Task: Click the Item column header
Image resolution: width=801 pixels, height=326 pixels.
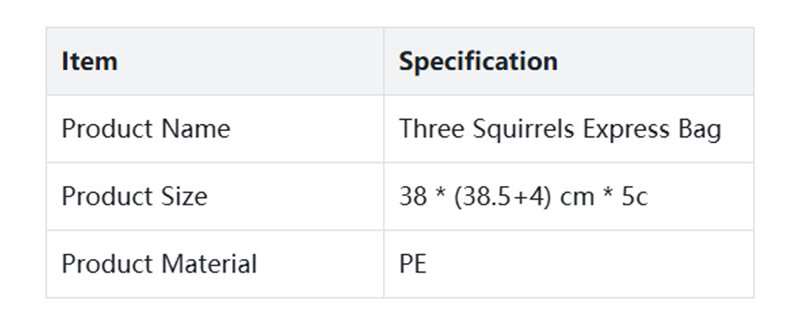Action: pyautogui.click(x=90, y=62)
